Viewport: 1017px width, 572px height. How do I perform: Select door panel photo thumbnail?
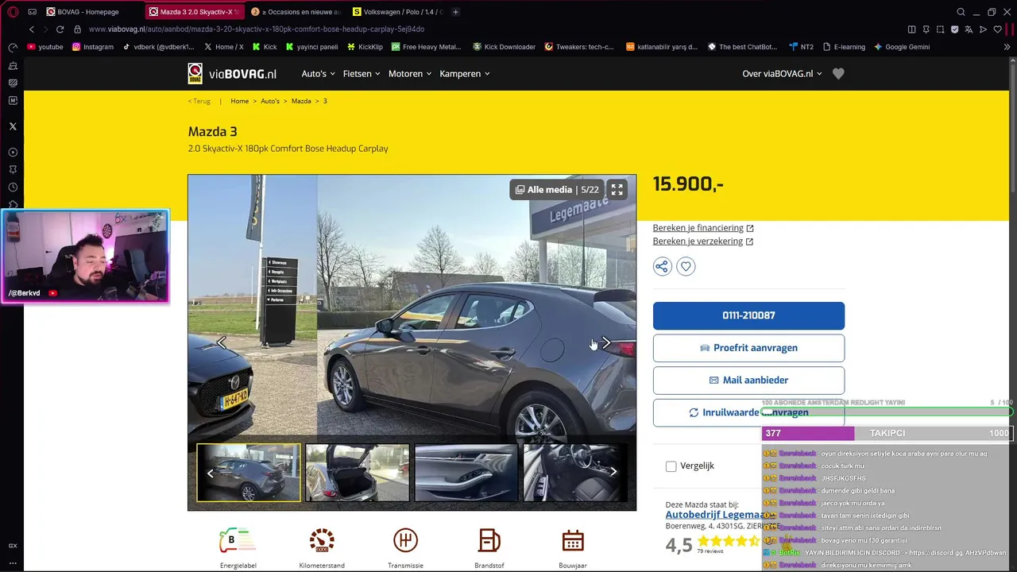pos(466,473)
